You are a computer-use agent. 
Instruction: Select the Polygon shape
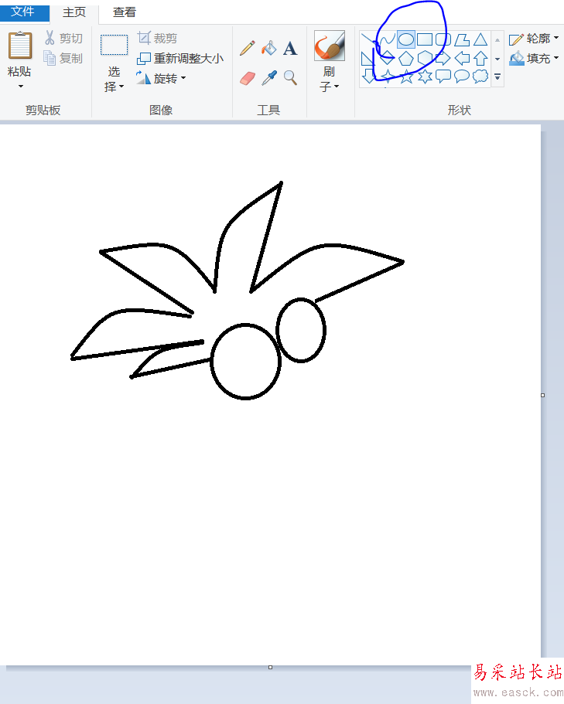click(x=462, y=39)
